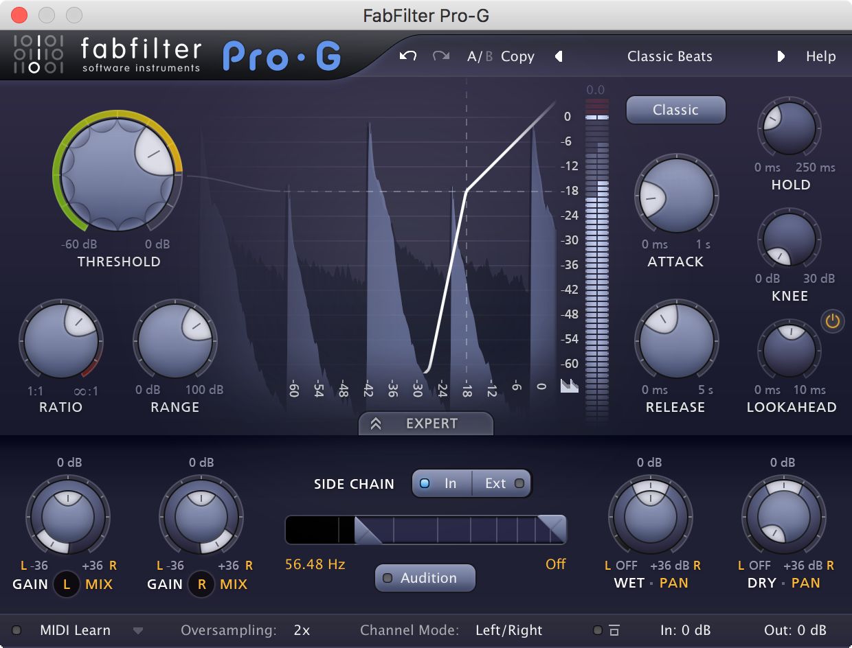Screen dimensions: 852x648
Task: Open the Help menu
Action: click(x=820, y=56)
